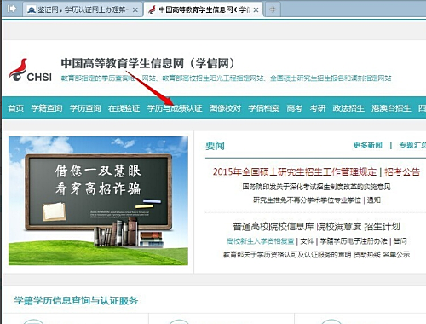Screen dimensions: 426x324
Task: Open 政法招生 nav item
Action: [x=348, y=108]
